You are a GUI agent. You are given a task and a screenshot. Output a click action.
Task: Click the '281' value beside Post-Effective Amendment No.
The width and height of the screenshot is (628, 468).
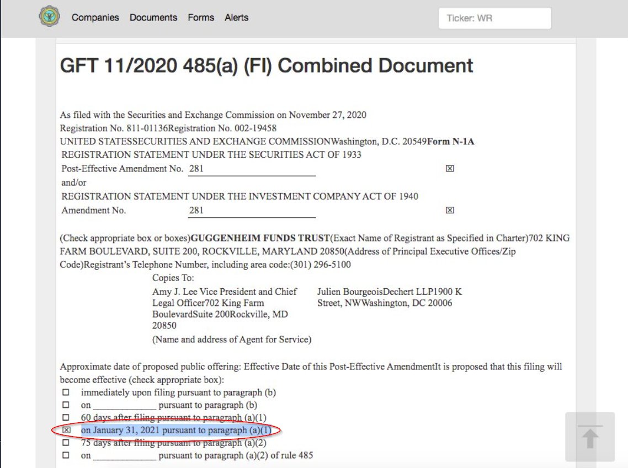tap(196, 168)
